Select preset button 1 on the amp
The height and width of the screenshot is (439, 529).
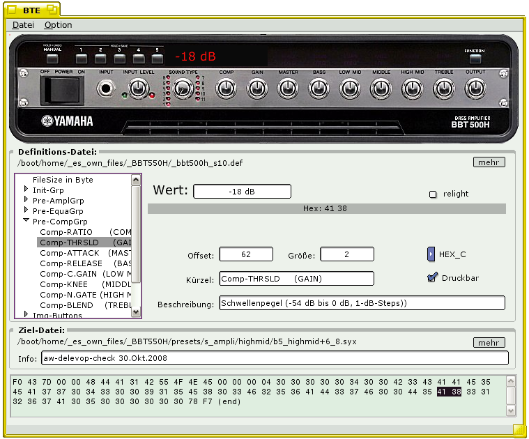point(82,59)
